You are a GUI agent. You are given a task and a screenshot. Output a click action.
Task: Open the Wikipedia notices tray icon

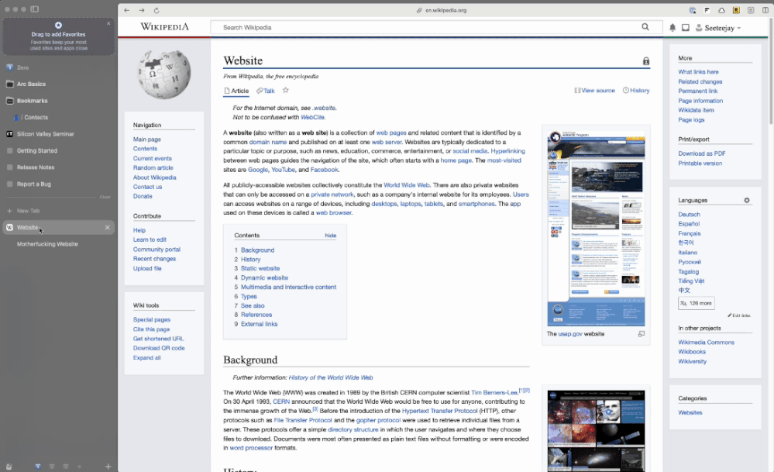pyautogui.click(x=686, y=28)
